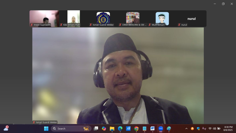Click the Muh. Ikhsan participant tile
Screen dimensions: 236x133
tap(162, 19)
